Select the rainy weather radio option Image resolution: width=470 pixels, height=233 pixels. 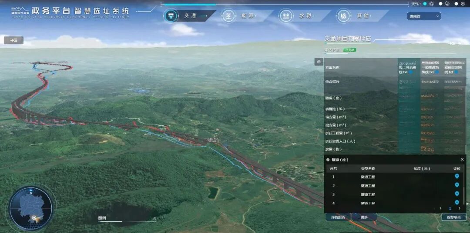coord(441,4)
